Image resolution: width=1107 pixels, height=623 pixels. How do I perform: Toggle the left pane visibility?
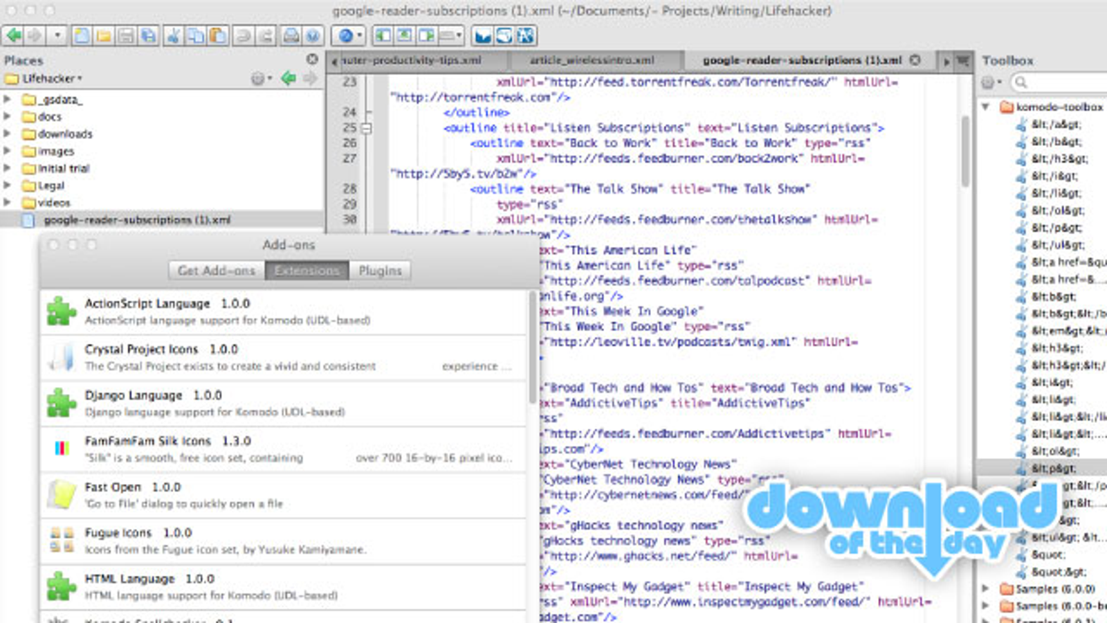click(383, 35)
